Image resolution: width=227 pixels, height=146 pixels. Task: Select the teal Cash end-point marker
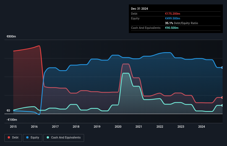pos(222,105)
